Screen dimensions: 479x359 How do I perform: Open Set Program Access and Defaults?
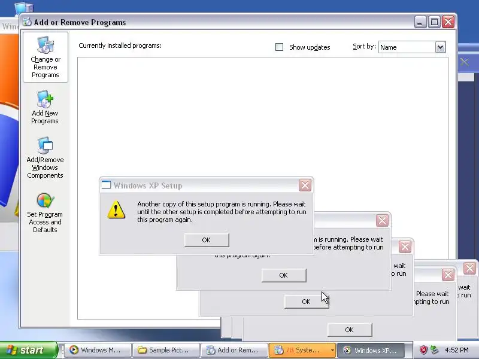click(x=45, y=212)
